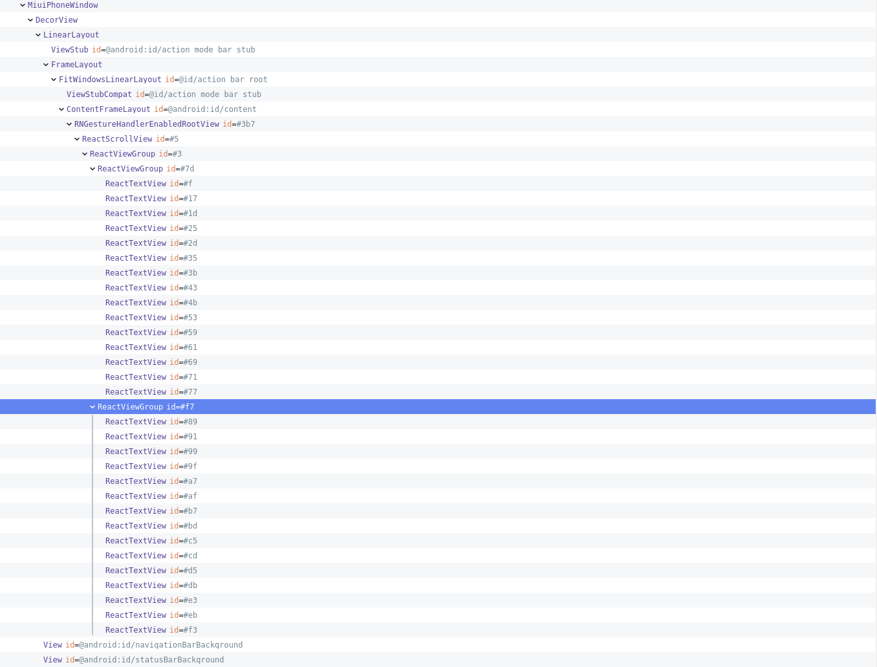Viewport: 877px width, 667px height.
Task: Collapse ReactViewGroup id=#3 chevron
Action: [x=85, y=154]
